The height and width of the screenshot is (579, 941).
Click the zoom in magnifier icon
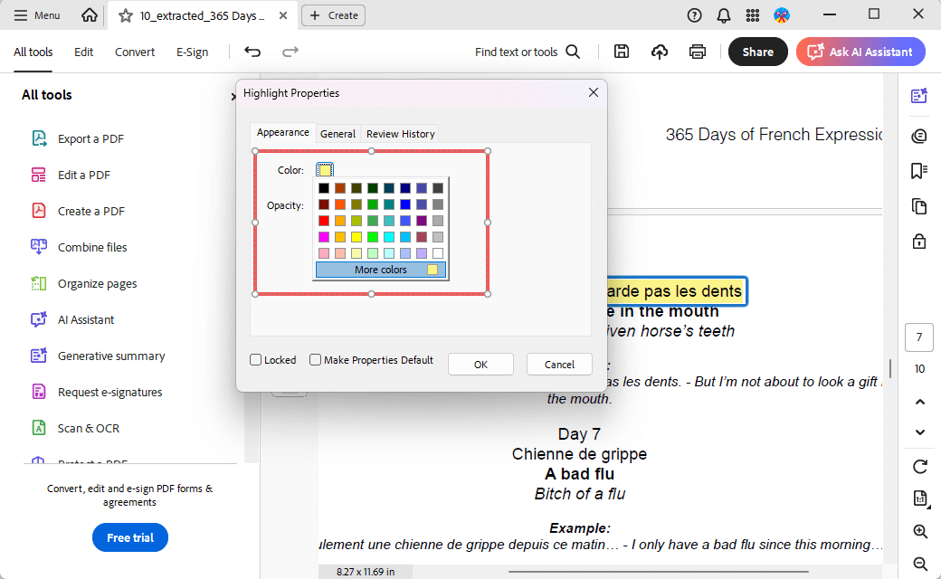(920, 532)
